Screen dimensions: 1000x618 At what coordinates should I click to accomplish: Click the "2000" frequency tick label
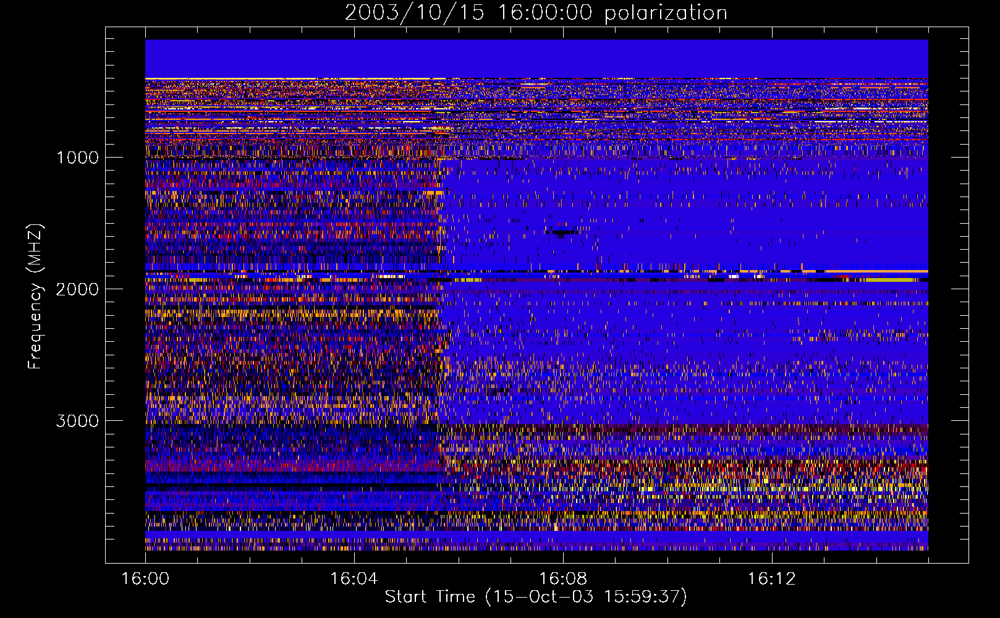(x=77, y=289)
